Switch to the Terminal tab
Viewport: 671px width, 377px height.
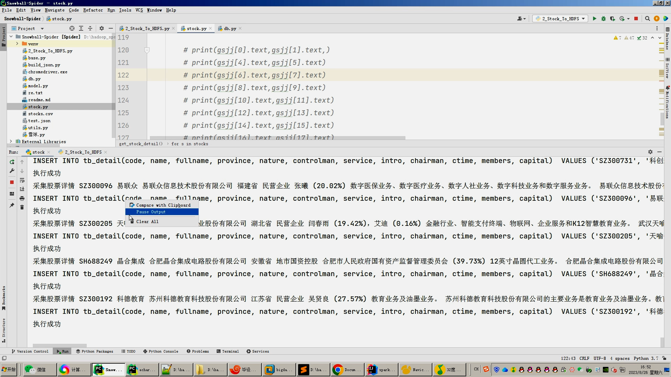230,351
